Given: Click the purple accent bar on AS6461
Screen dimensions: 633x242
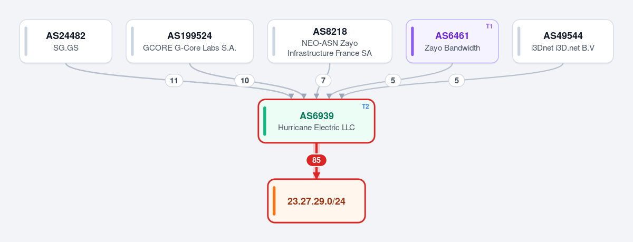Looking at the screenshot, I should (413, 41).
